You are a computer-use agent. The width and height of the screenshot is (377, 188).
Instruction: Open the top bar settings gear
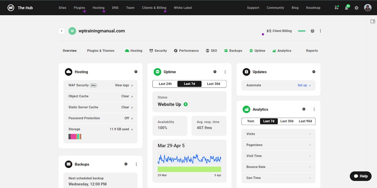[357, 8]
